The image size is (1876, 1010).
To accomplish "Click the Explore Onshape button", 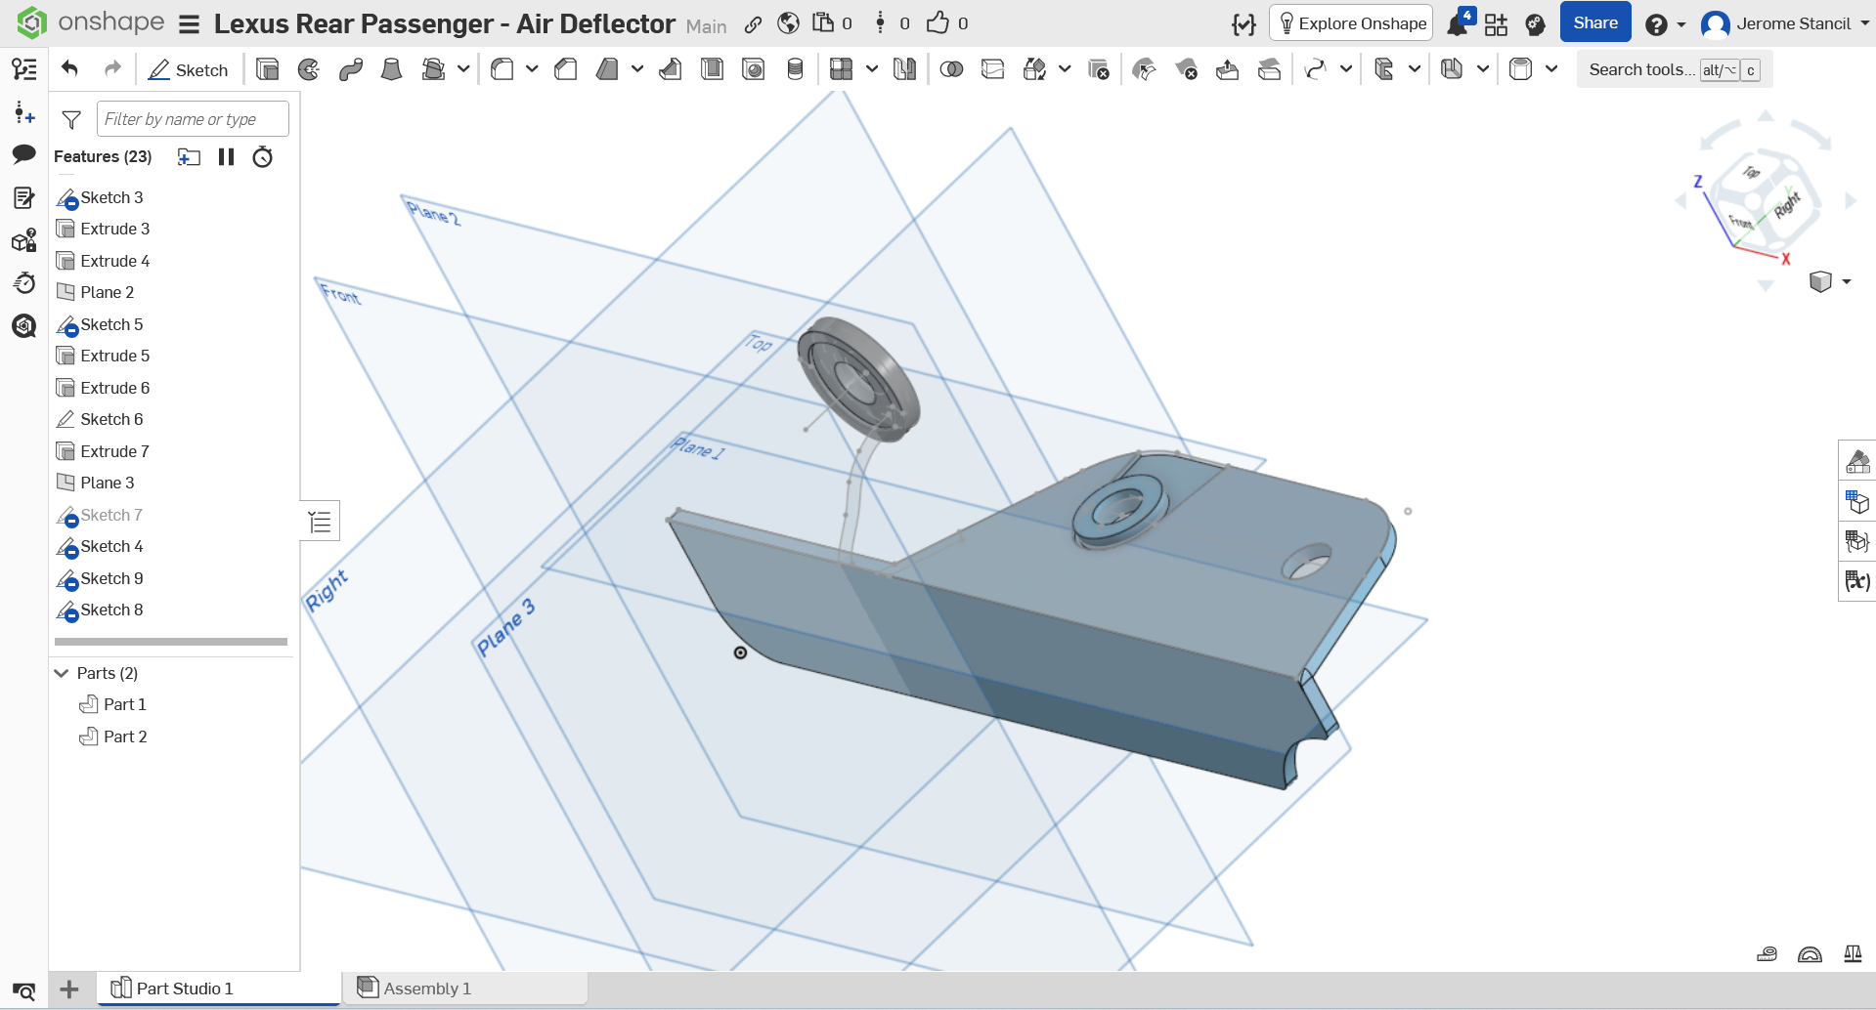I will (x=1351, y=23).
